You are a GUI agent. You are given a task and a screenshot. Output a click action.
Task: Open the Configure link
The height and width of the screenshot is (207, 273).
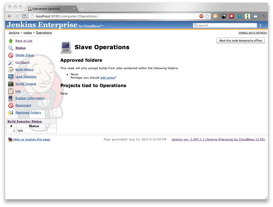pos(22,62)
